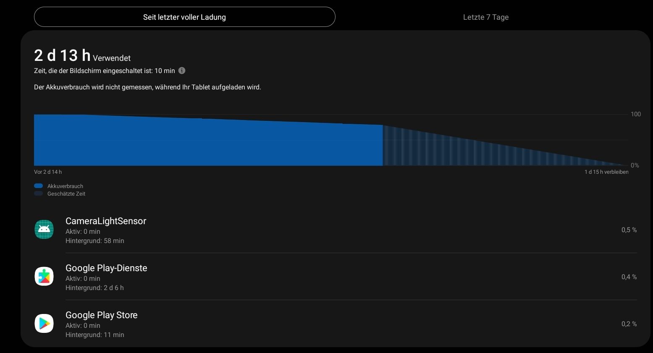Tap the Google Play Store triangle icon
This screenshot has width=653, height=353.
(x=44, y=324)
